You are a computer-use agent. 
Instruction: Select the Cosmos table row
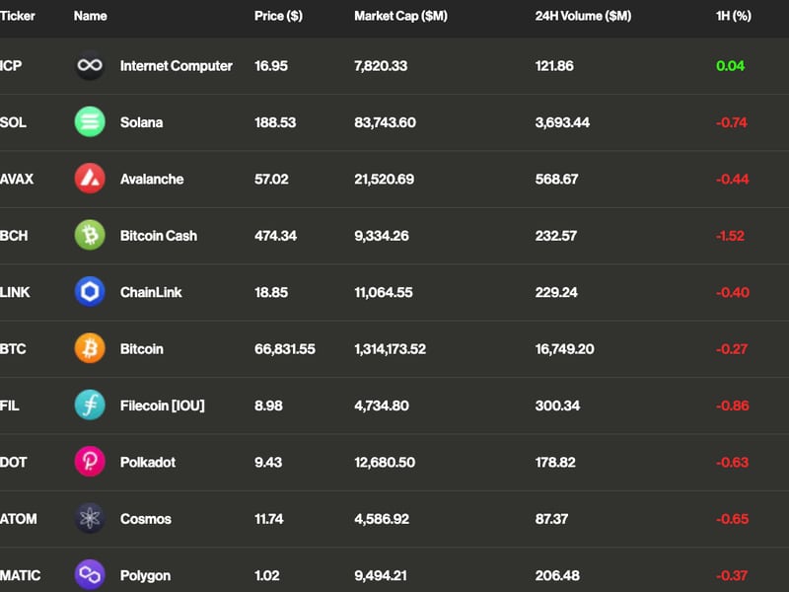click(394, 519)
